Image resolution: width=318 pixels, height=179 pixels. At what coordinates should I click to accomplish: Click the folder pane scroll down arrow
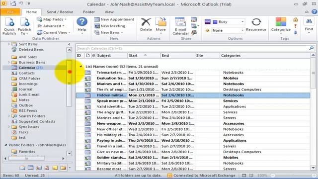pos(69,154)
